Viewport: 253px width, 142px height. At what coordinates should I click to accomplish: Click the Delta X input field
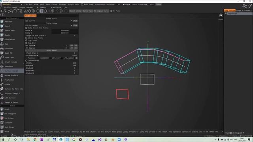(64, 30)
